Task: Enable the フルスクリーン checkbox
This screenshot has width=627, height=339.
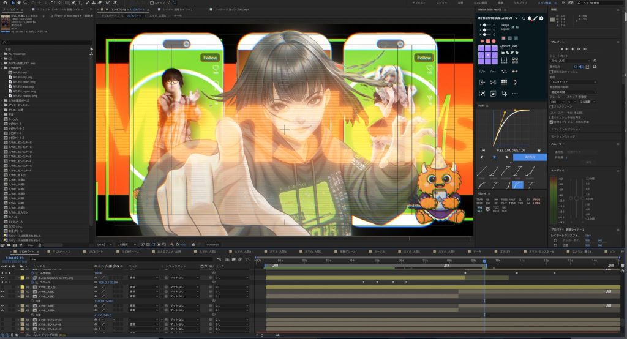Action: click(x=552, y=106)
